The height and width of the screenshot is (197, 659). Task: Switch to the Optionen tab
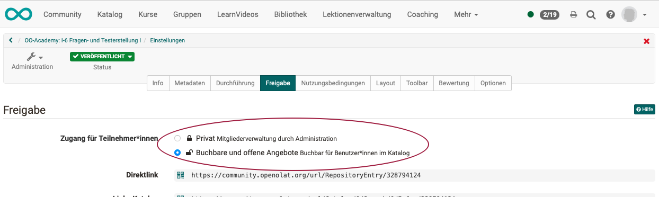(493, 83)
